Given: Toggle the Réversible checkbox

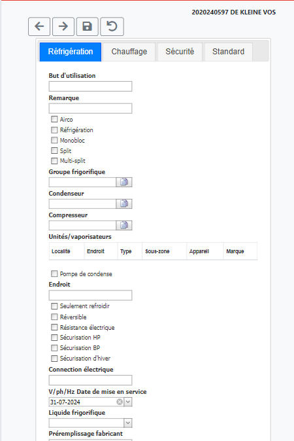Looking at the screenshot, I should [54, 317].
